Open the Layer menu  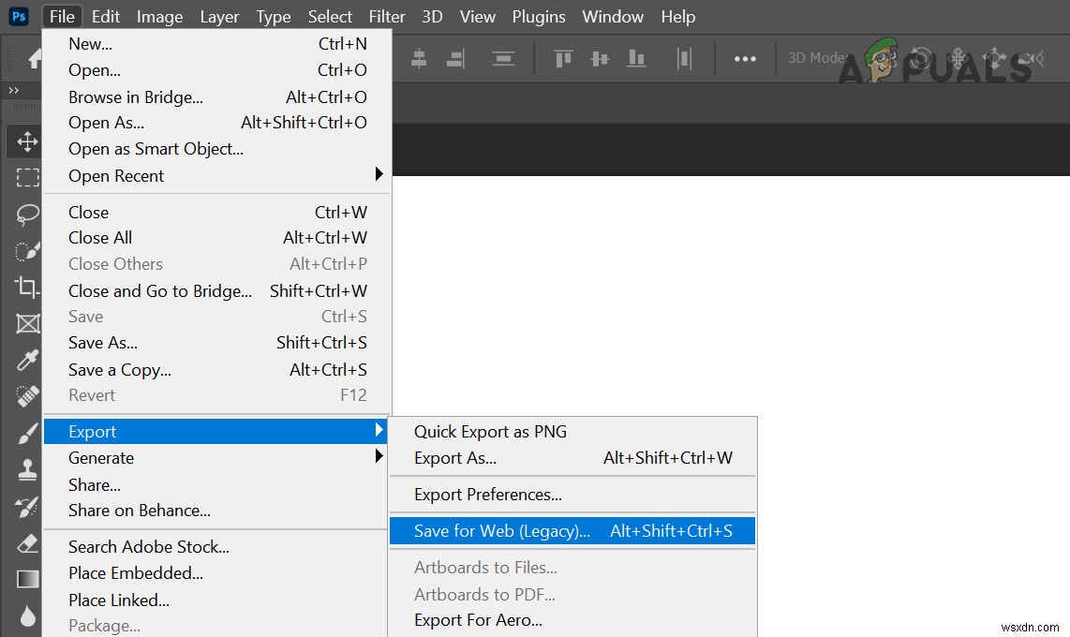tap(219, 16)
